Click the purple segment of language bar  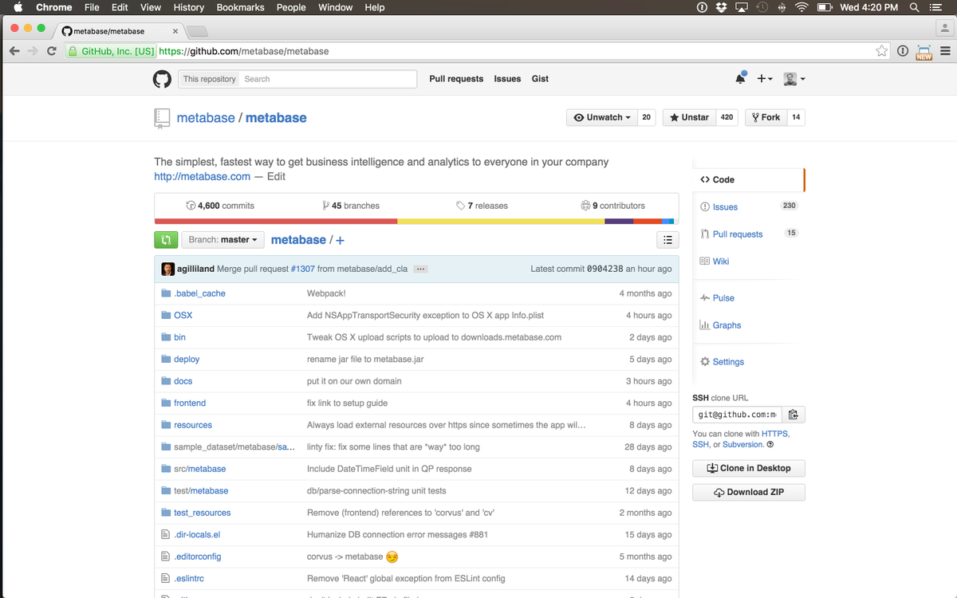pyautogui.click(x=619, y=221)
